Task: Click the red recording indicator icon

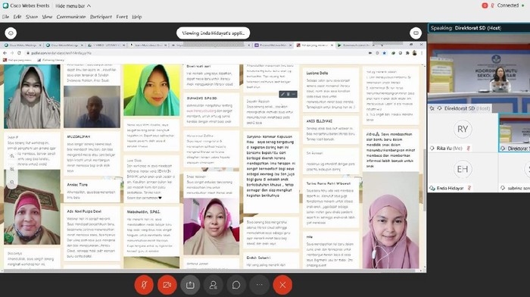Action: click(485, 5)
